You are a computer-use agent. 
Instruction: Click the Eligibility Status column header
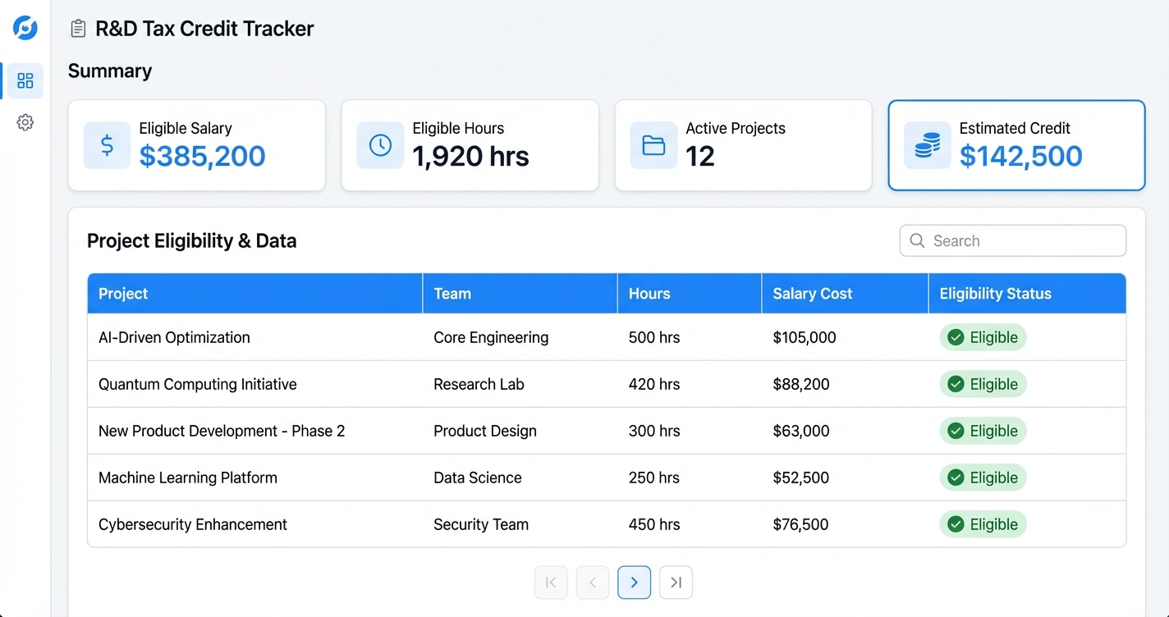pos(995,293)
